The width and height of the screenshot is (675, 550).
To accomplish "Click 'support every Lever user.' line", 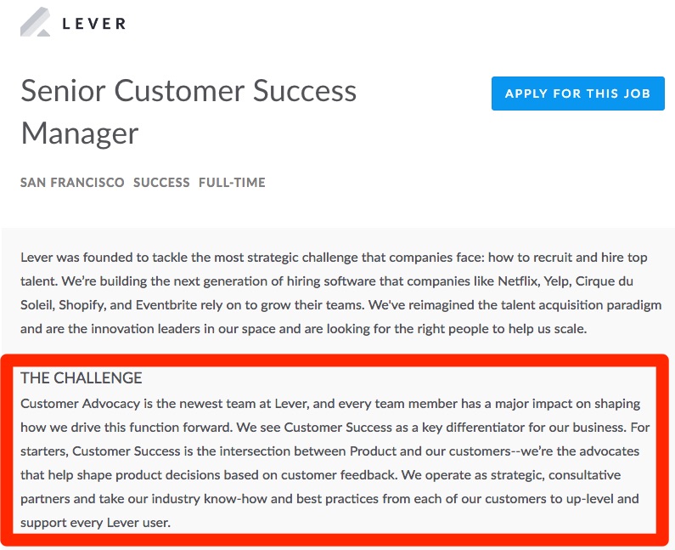I will pos(96,523).
